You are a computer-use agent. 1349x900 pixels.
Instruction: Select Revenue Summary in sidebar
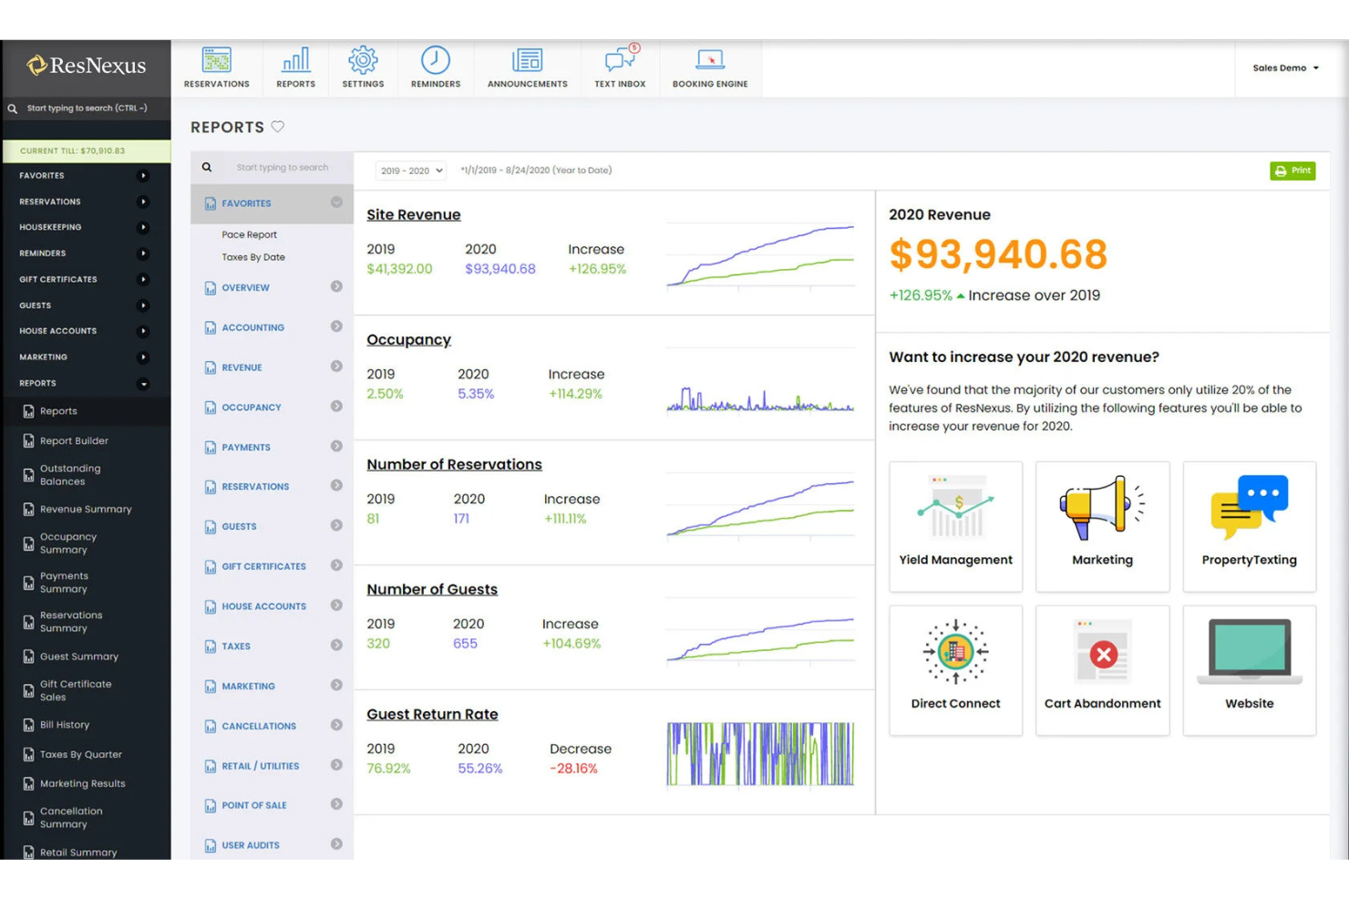coord(86,509)
